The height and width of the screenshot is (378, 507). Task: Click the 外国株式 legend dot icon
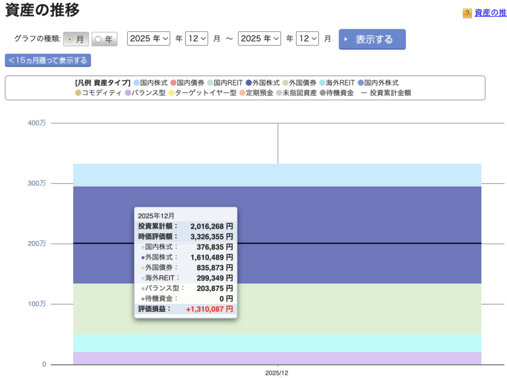[249, 83]
